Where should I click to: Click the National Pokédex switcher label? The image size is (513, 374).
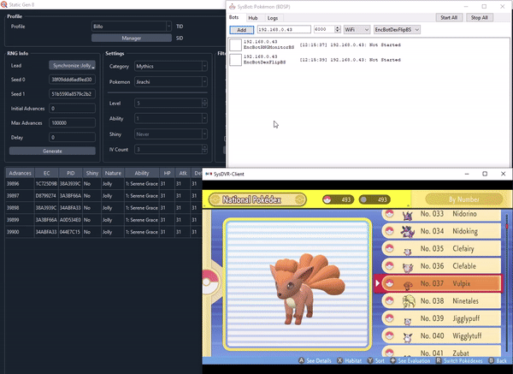(257, 199)
